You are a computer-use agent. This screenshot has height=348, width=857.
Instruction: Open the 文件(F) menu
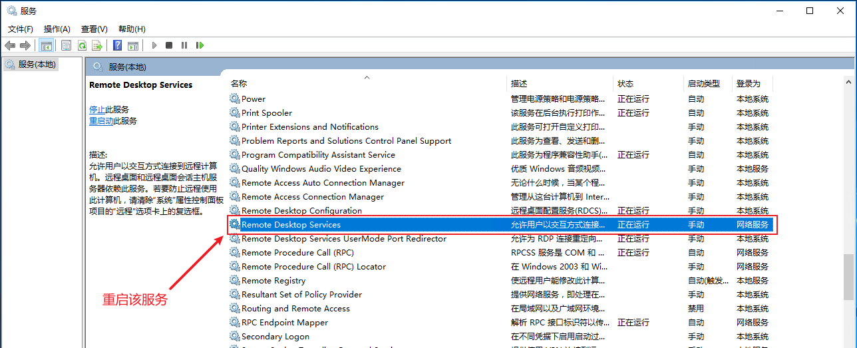click(21, 29)
